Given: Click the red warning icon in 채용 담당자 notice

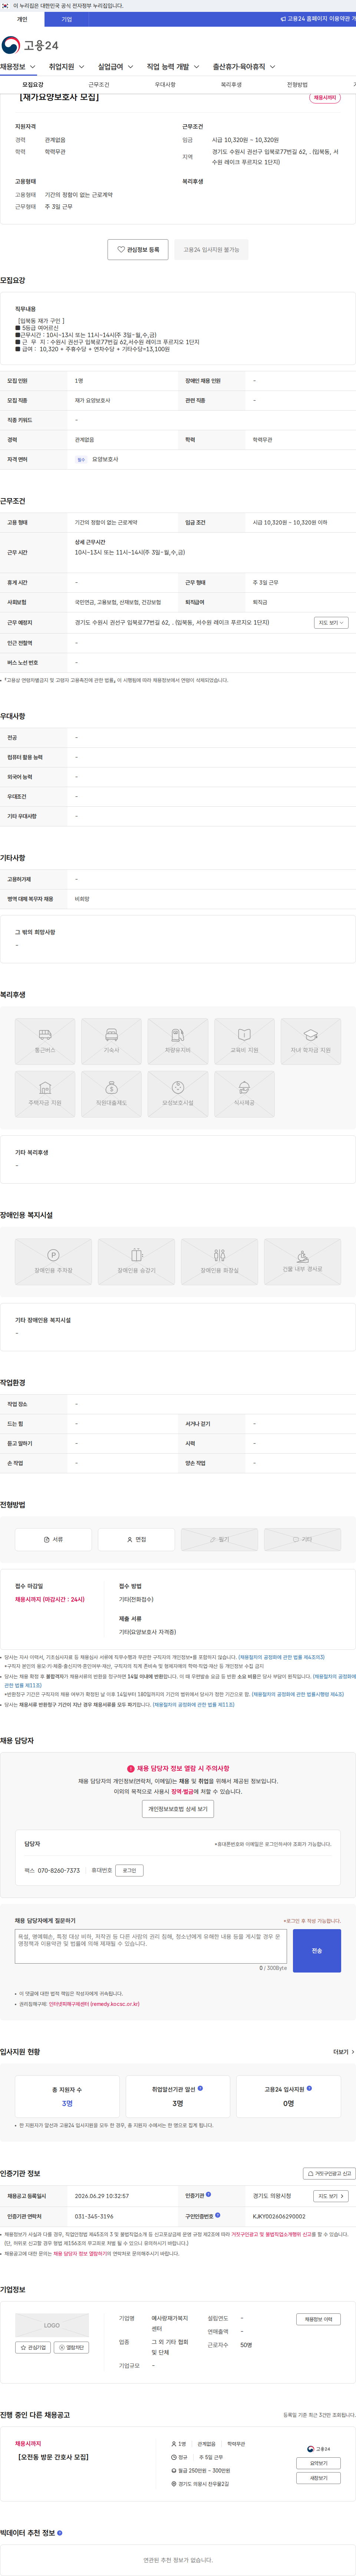Looking at the screenshot, I should tap(131, 1768).
